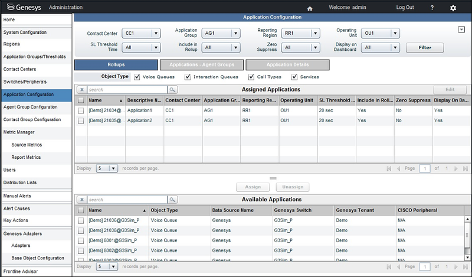Image resolution: width=472 pixels, height=277 pixels.
Task: Toggle the Interaction Queues checkbox
Action: [x=188, y=77]
